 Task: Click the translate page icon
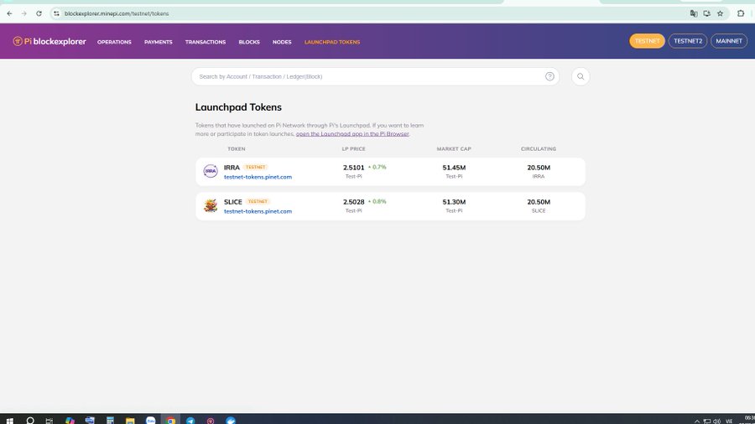pyautogui.click(x=694, y=13)
